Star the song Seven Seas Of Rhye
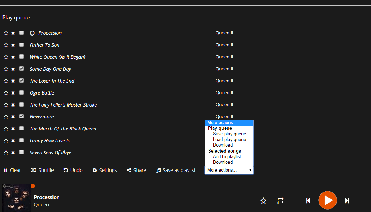This screenshot has width=371, height=212. tap(6, 153)
